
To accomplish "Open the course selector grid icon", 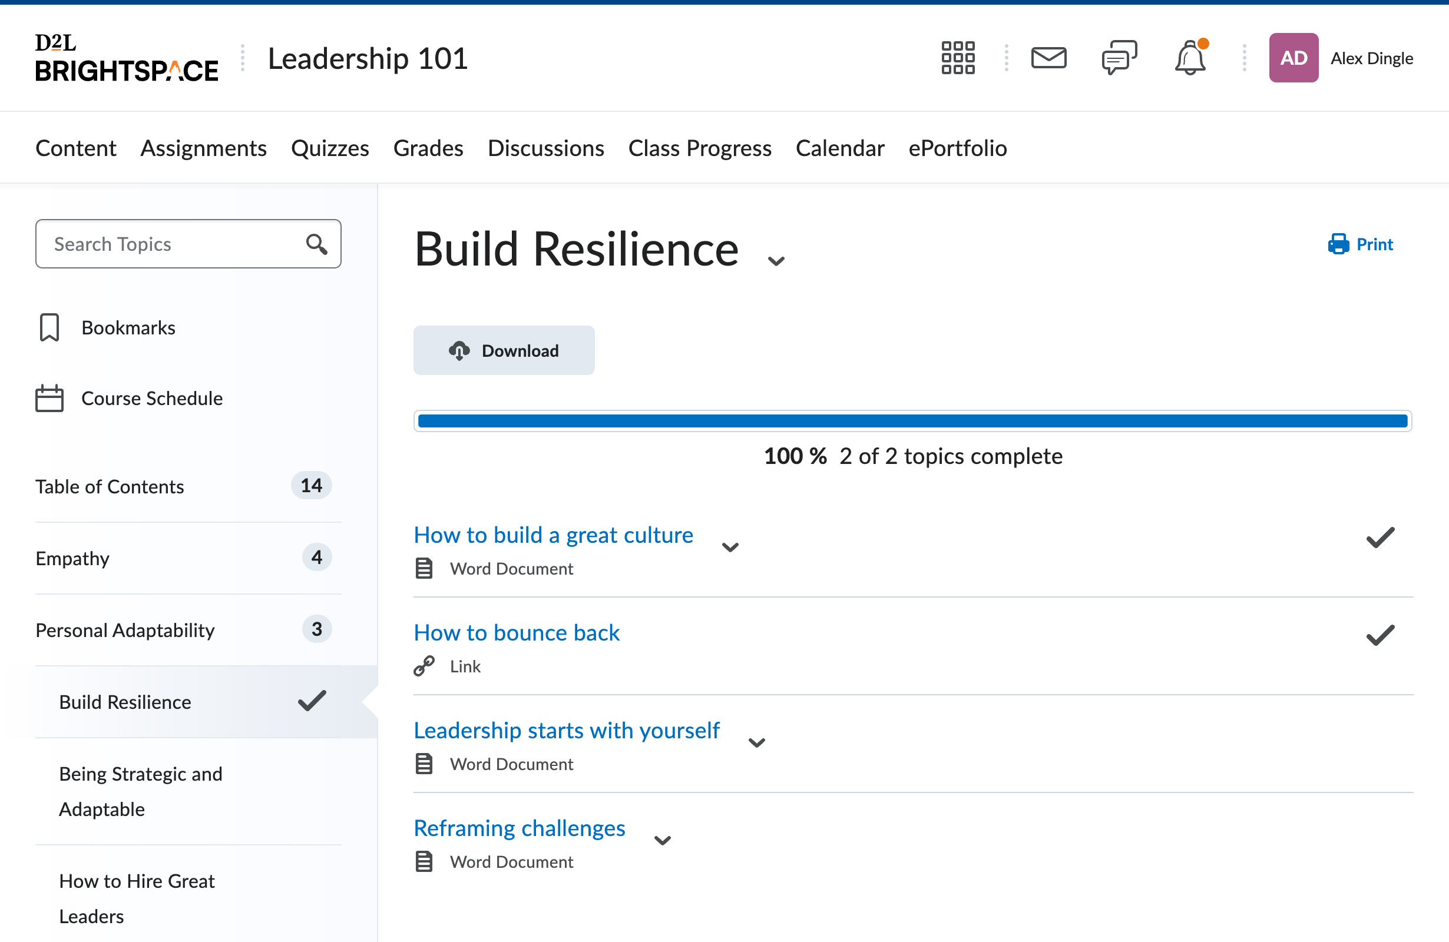I will (958, 58).
